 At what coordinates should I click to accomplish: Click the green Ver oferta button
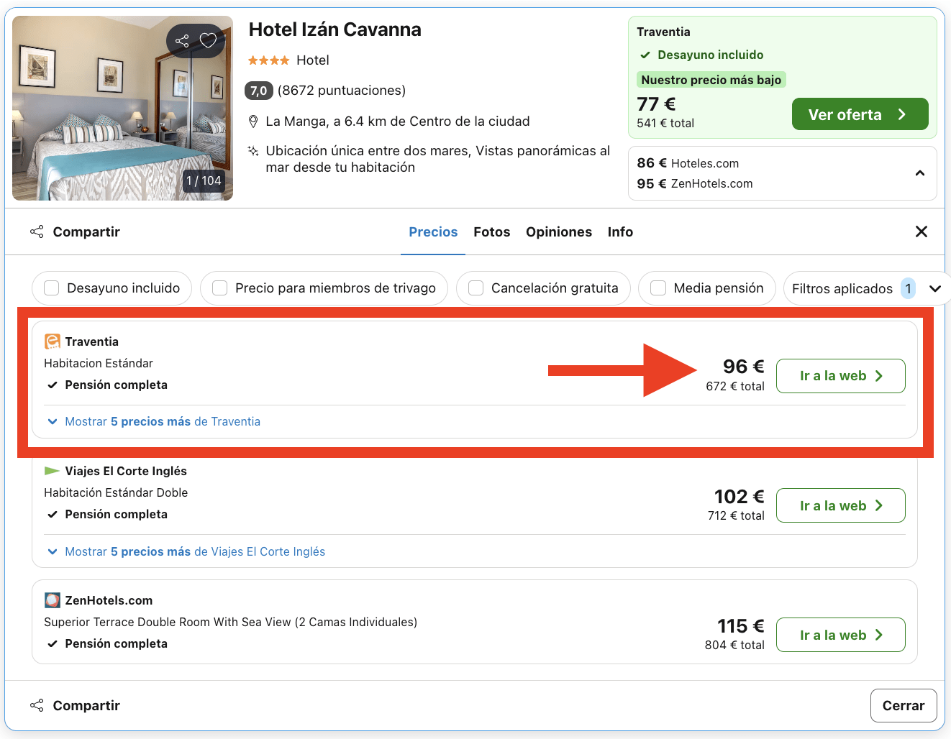[860, 114]
